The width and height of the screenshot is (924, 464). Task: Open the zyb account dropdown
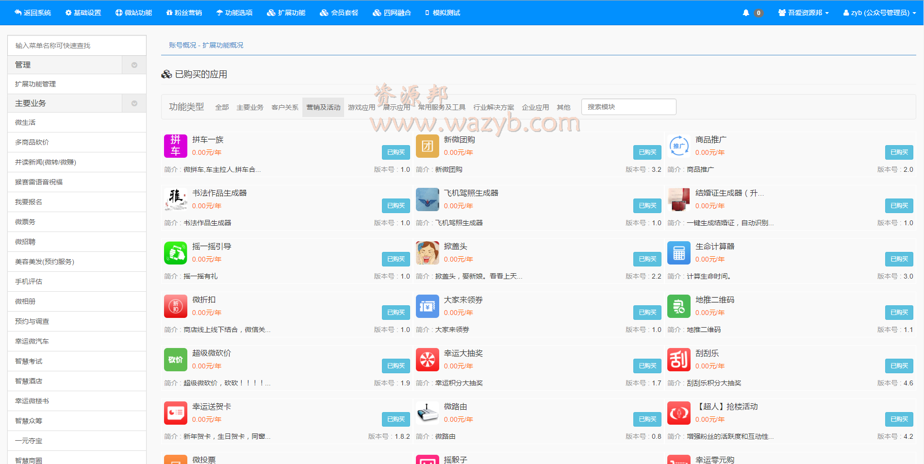click(879, 13)
